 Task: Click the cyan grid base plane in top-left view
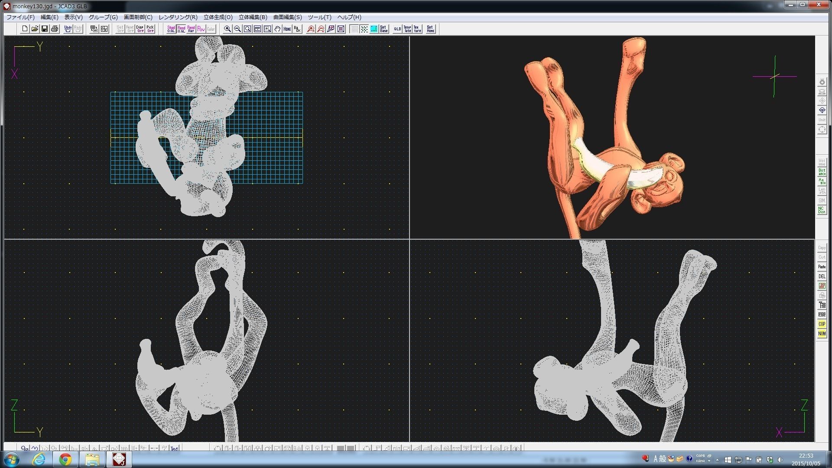(207, 138)
